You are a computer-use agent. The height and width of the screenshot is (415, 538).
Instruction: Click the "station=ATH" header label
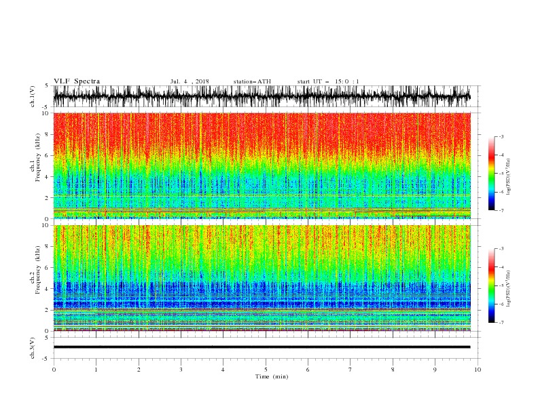pyautogui.click(x=252, y=81)
